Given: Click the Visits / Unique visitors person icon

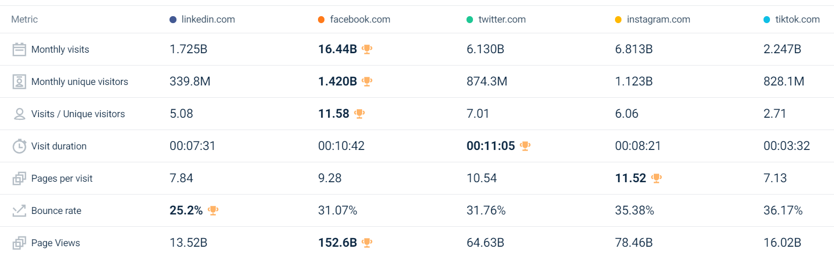Looking at the screenshot, I should [x=19, y=114].
